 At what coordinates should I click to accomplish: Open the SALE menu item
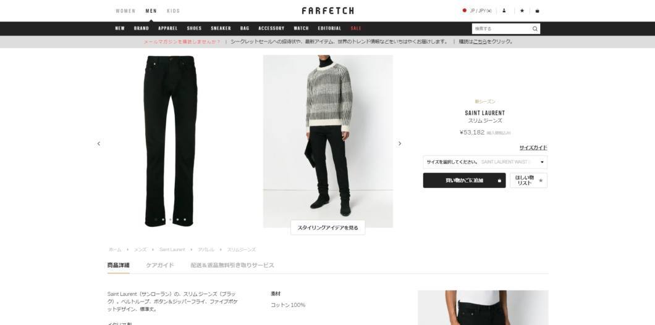coord(356,28)
